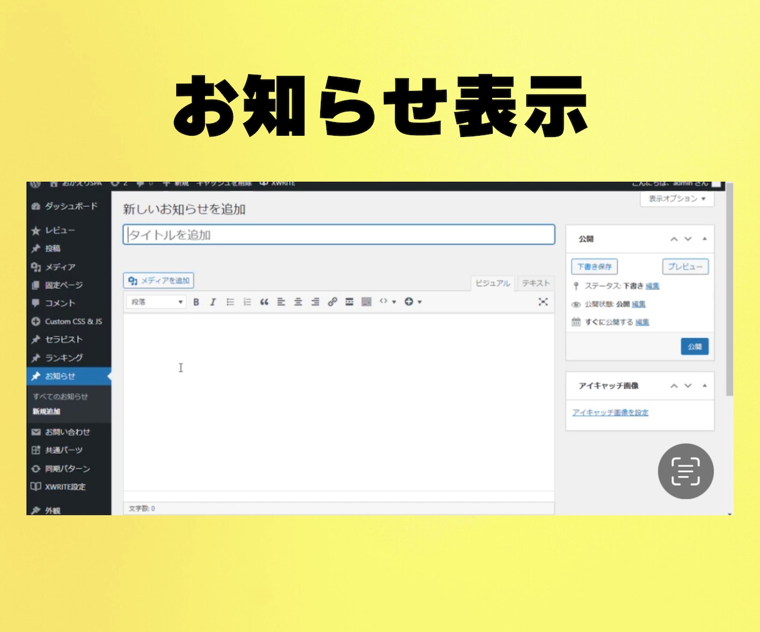Switch to the ビジュアル editor tab
The image size is (760, 632).
click(493, 283)
